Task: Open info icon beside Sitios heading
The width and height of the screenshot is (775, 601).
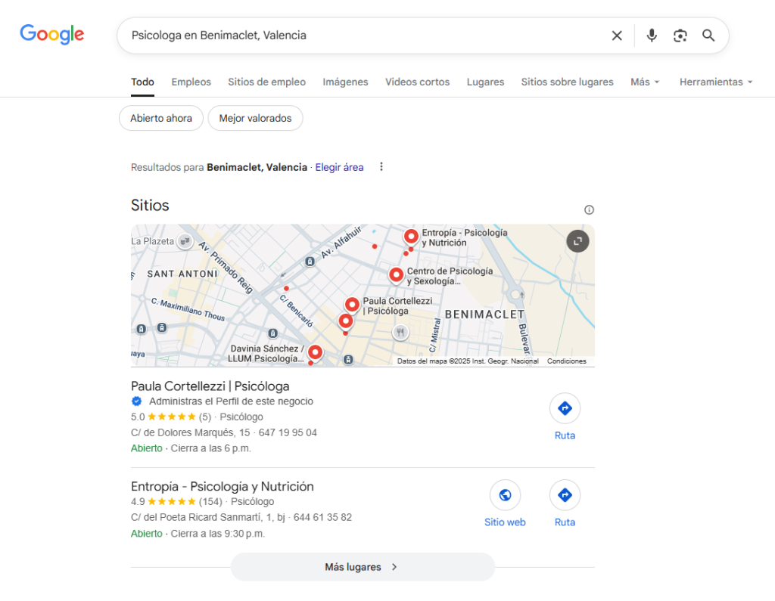Action: tap(589, 210)
